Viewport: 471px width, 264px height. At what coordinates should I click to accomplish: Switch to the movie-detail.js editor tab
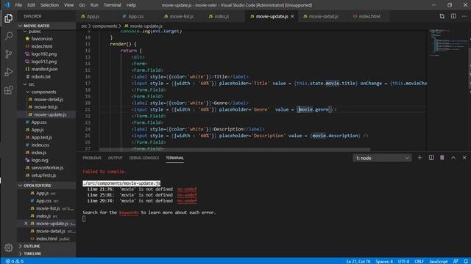(323, 16)
